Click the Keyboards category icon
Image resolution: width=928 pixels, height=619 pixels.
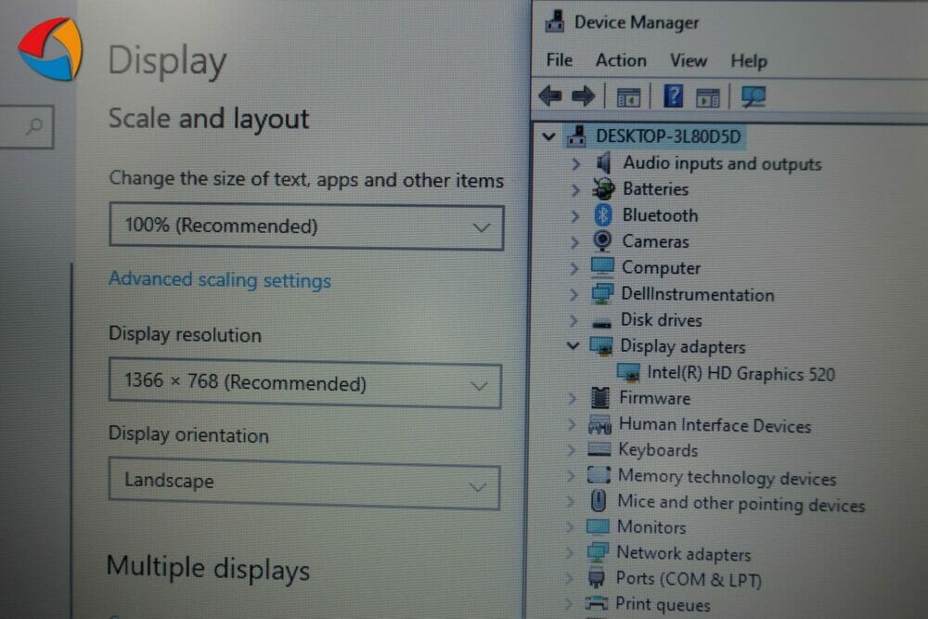pos(599,449)
